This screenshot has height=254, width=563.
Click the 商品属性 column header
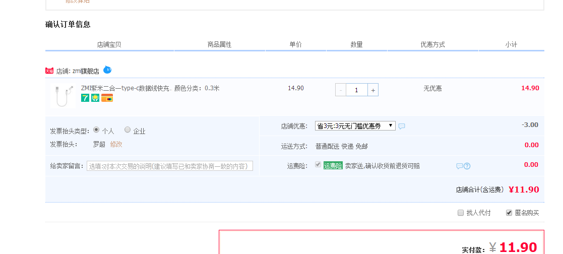tap(219, 44)
